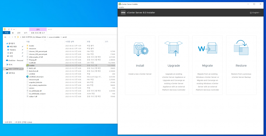Click vcsa-ui-installer breadcrumb in address bar
This screenshot has height=136, width=266.
click(54, 37)
